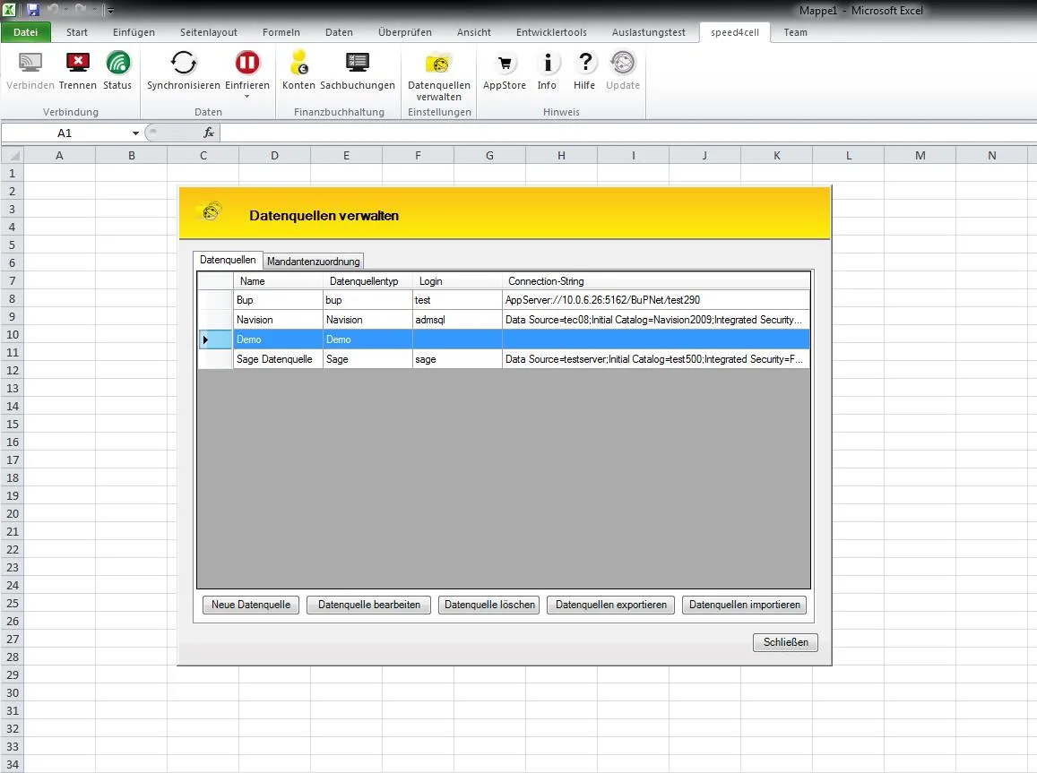Sort by the Name column header

click(x=278, y=281)
